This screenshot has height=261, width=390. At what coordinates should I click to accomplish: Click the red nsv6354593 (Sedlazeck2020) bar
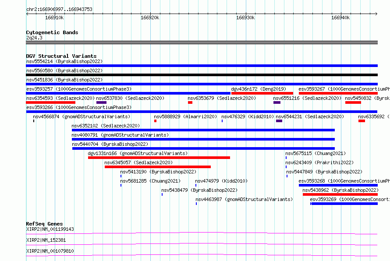50,102
